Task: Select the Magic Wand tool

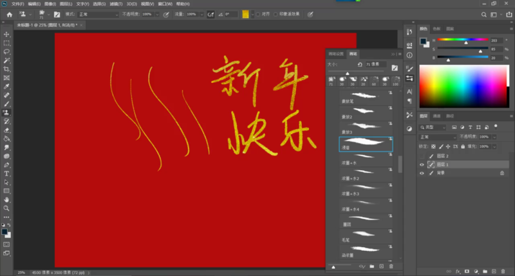Action: [6, 60]
